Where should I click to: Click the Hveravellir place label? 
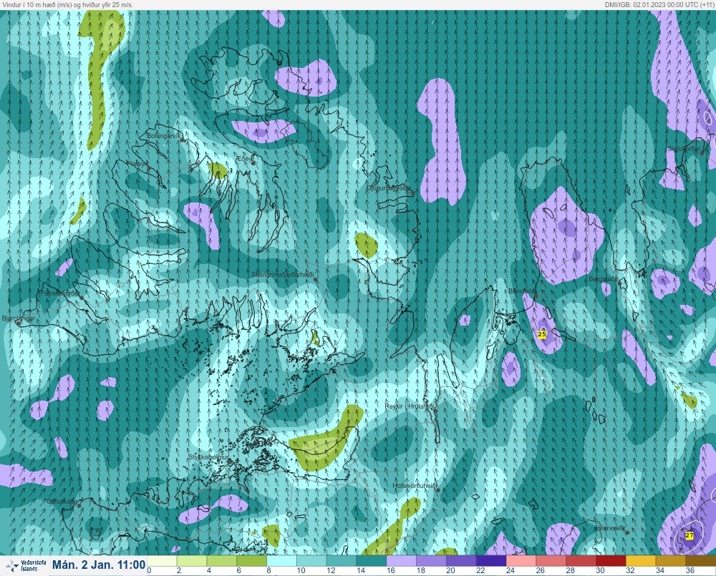[x=611, y=527]
